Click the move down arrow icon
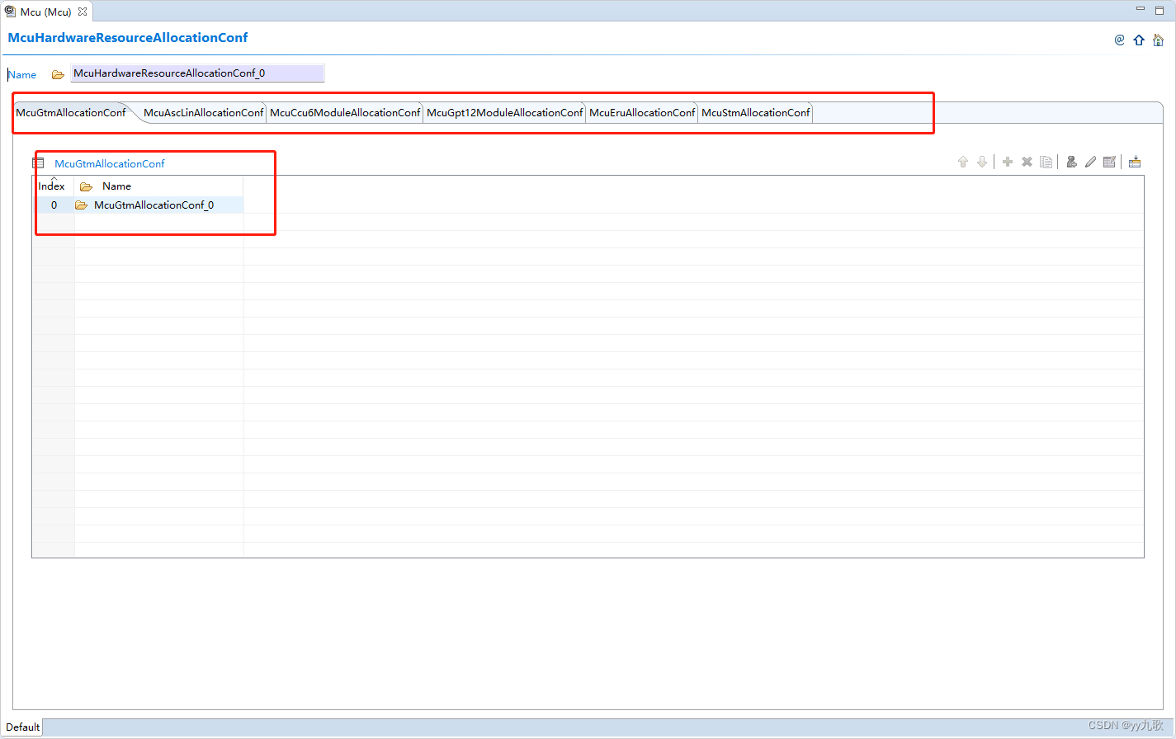Screen dimensions: 1176x739 pyautogui.click(x=982, y=162)
